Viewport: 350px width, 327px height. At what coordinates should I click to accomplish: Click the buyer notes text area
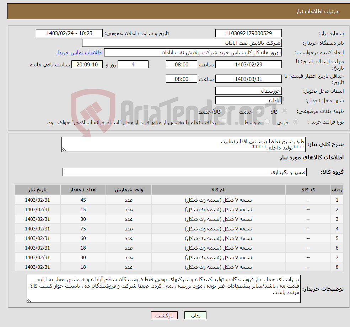pos(163,289)
